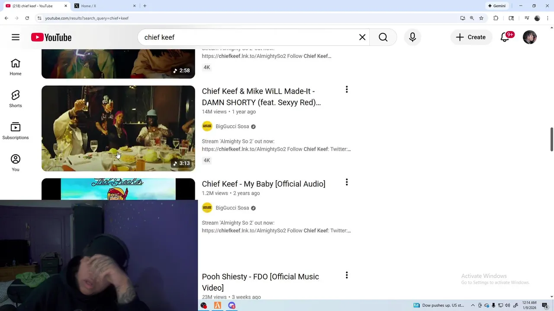Reload the current page
The image size is (554, 311).
(x=27, y=18)
